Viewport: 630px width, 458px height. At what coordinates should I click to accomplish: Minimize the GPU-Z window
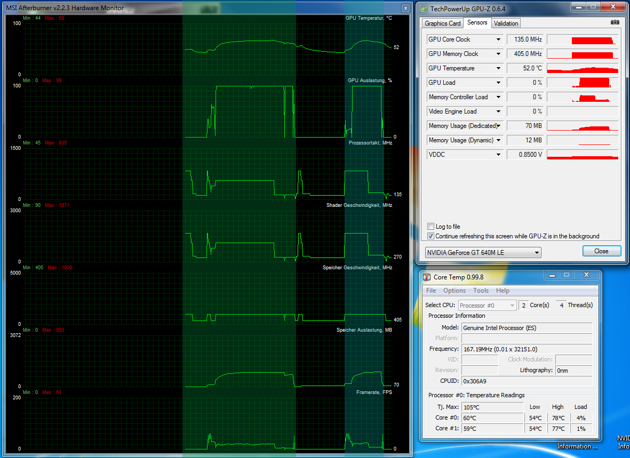(x=579, y=7)
